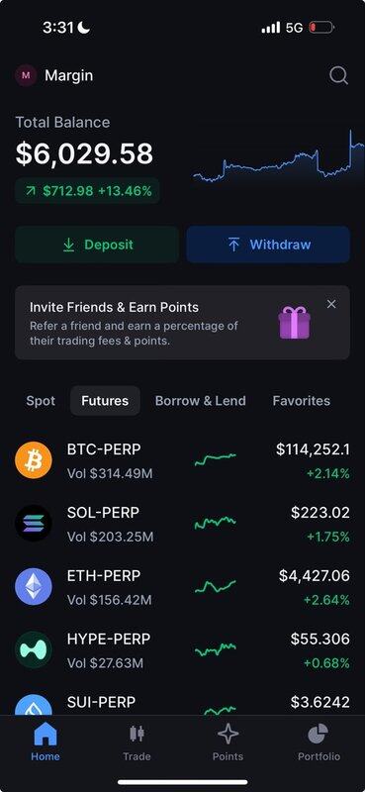Open the total balance history chart
Screen dimensions: 365x792
click(x=278, y=156)
